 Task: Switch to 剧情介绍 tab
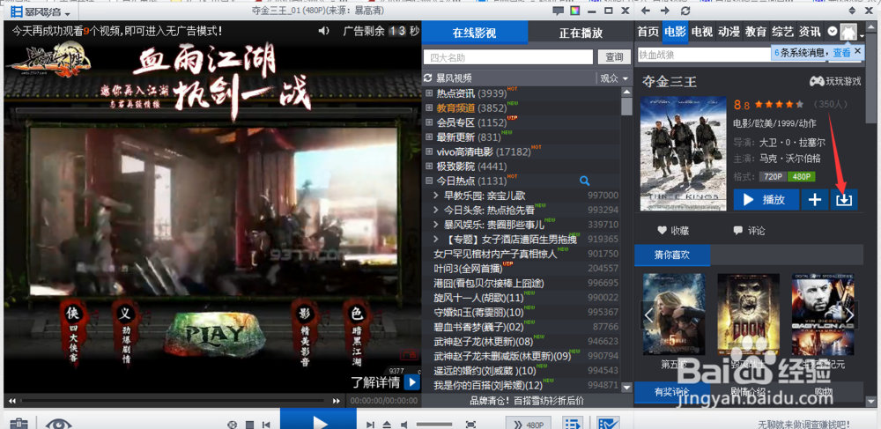pyautogui.click(x=748, y=392)
